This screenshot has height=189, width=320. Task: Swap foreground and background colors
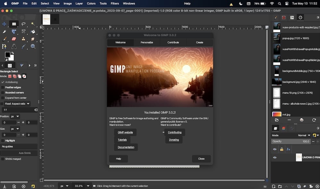[13, 53]
